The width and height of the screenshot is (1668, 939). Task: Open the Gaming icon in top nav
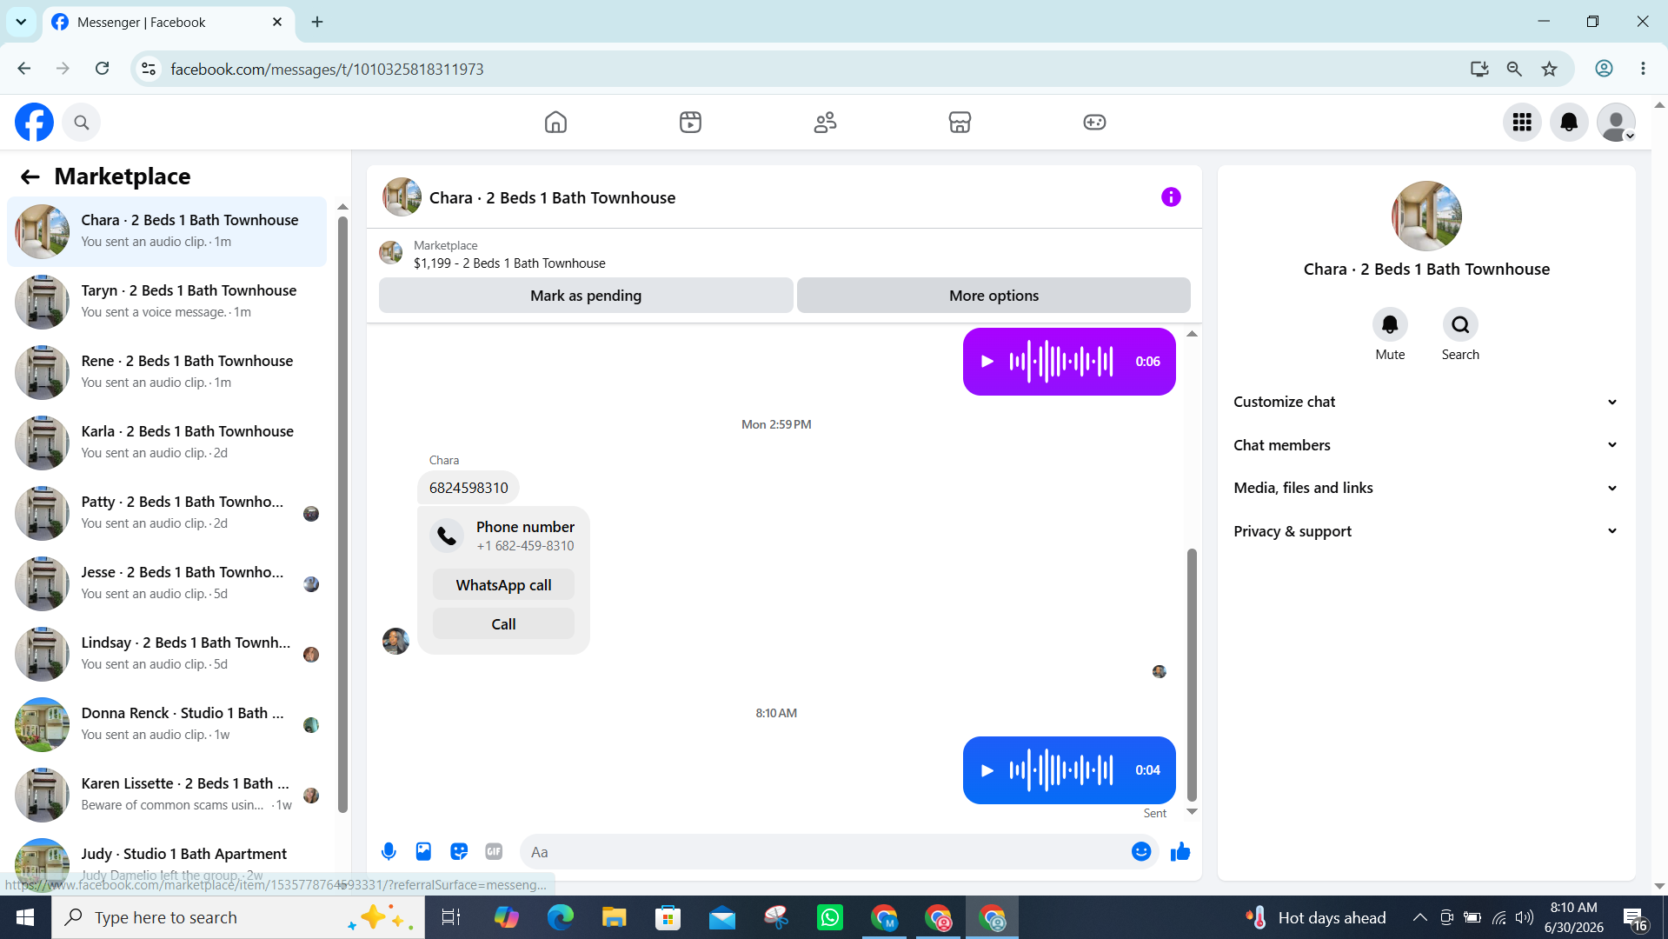(1094, 123)
